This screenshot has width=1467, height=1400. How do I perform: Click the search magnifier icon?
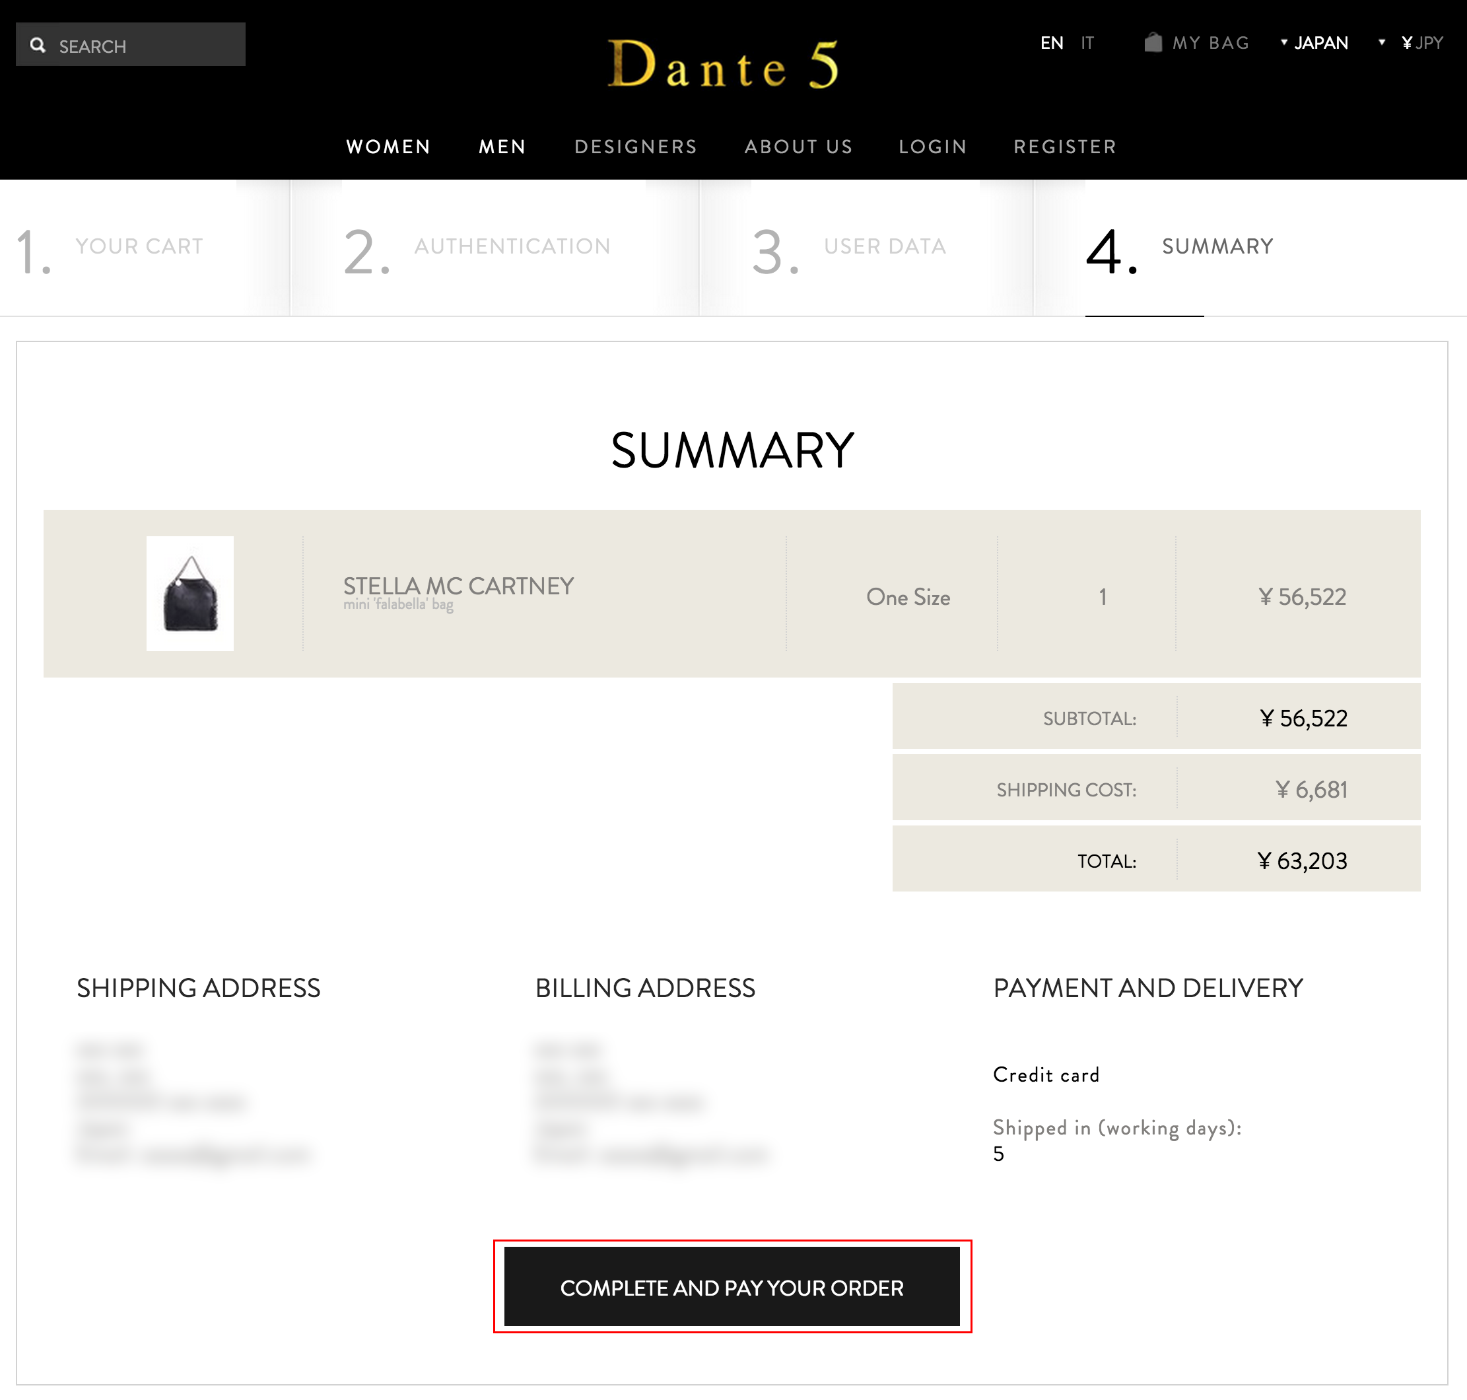(x=38, y=46)
